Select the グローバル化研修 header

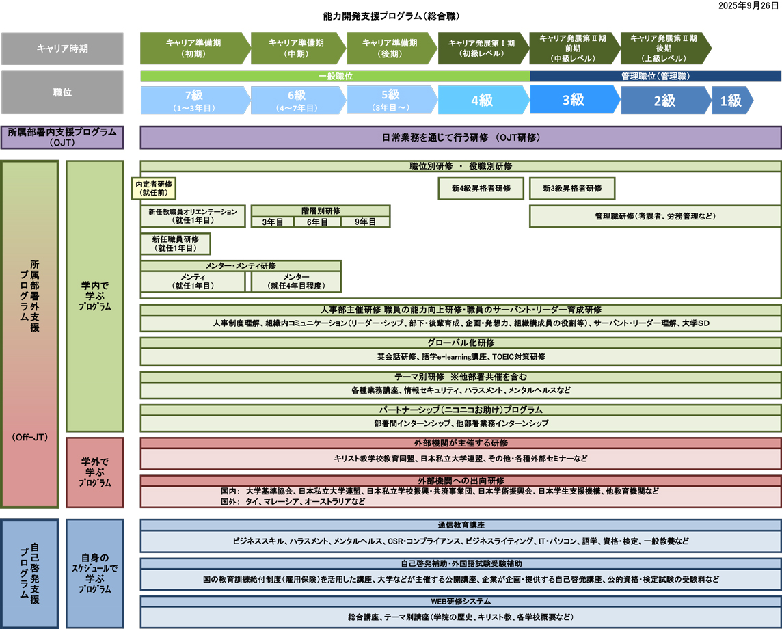[461, 343]
